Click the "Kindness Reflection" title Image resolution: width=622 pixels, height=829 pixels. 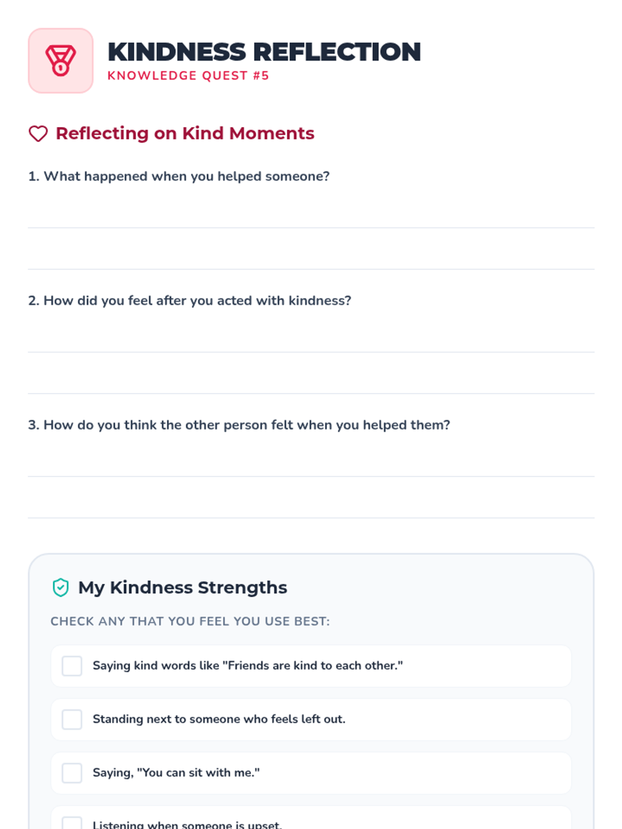(x=264, y=52)
